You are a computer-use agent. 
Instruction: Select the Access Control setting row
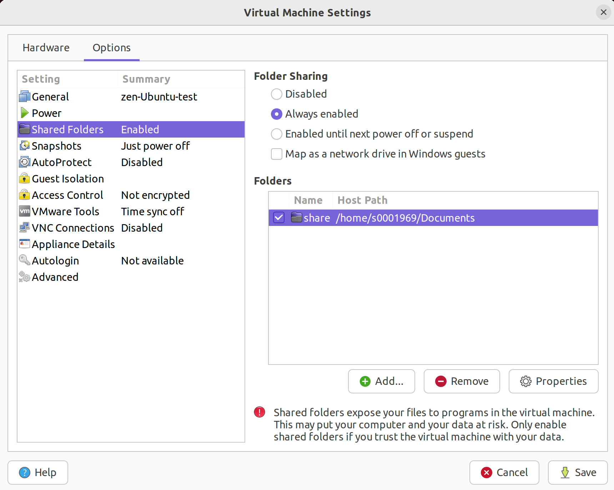click(x=131, y=195)
